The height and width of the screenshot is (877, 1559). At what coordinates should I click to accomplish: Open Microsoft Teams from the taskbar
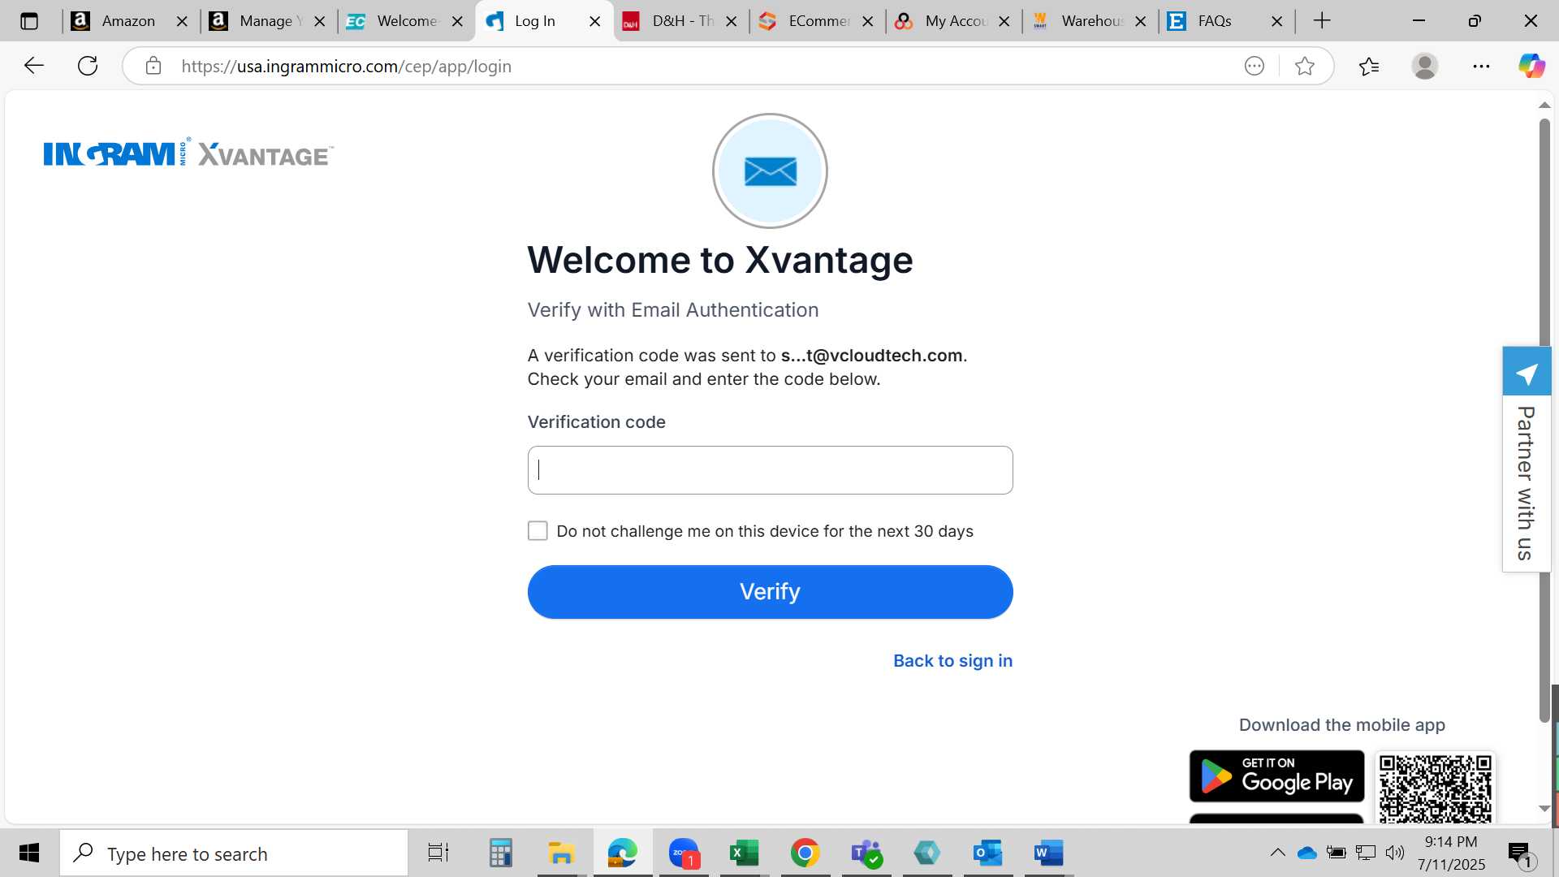pos(866,853)
